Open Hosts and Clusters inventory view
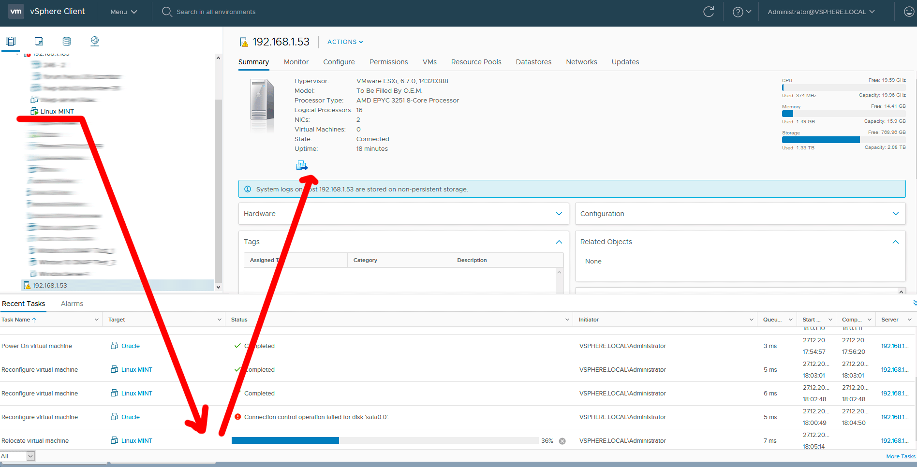Screen dimensions: 917x467 pyautogui.click(x=11, y=41)
